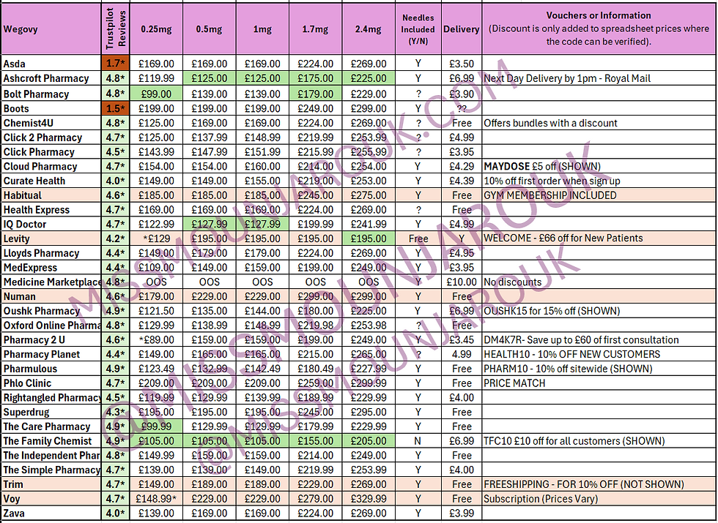Click MedExpress's £109.00 price cell
The image size is (718, 523).
coord(156,268)
